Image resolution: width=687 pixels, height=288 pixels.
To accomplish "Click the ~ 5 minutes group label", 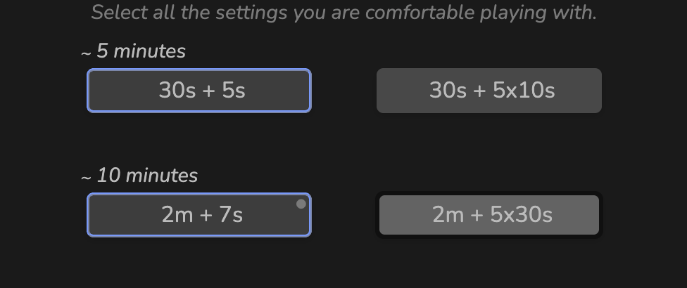I will coord(133,51).
